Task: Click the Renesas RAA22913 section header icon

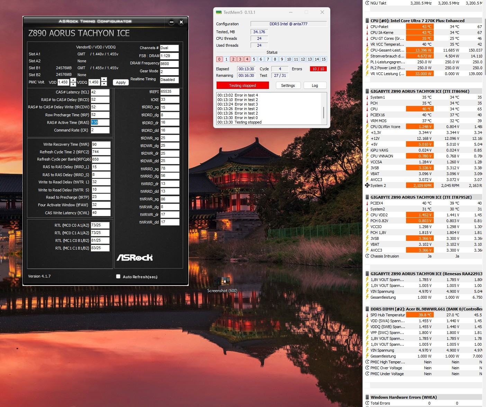Action: [367, 274]
